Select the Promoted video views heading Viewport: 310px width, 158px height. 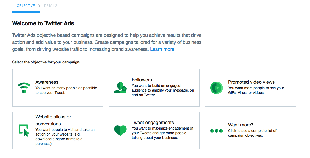pos(251,82)
